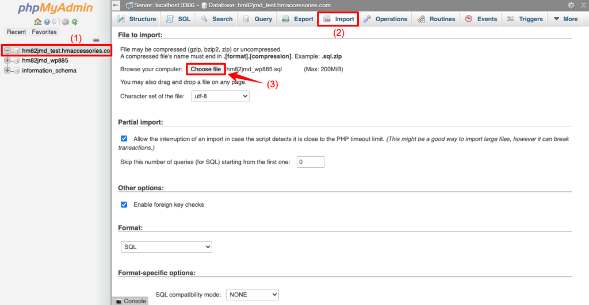
Task: Click the collapse arrow left of the Server breadcrumb
Action: click(116, 5)
